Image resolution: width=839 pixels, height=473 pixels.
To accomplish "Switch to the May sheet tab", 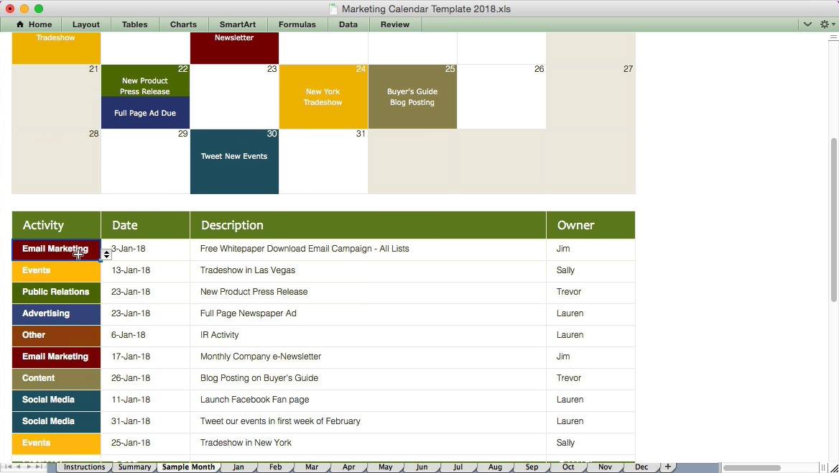I will [x=385, y=467].
